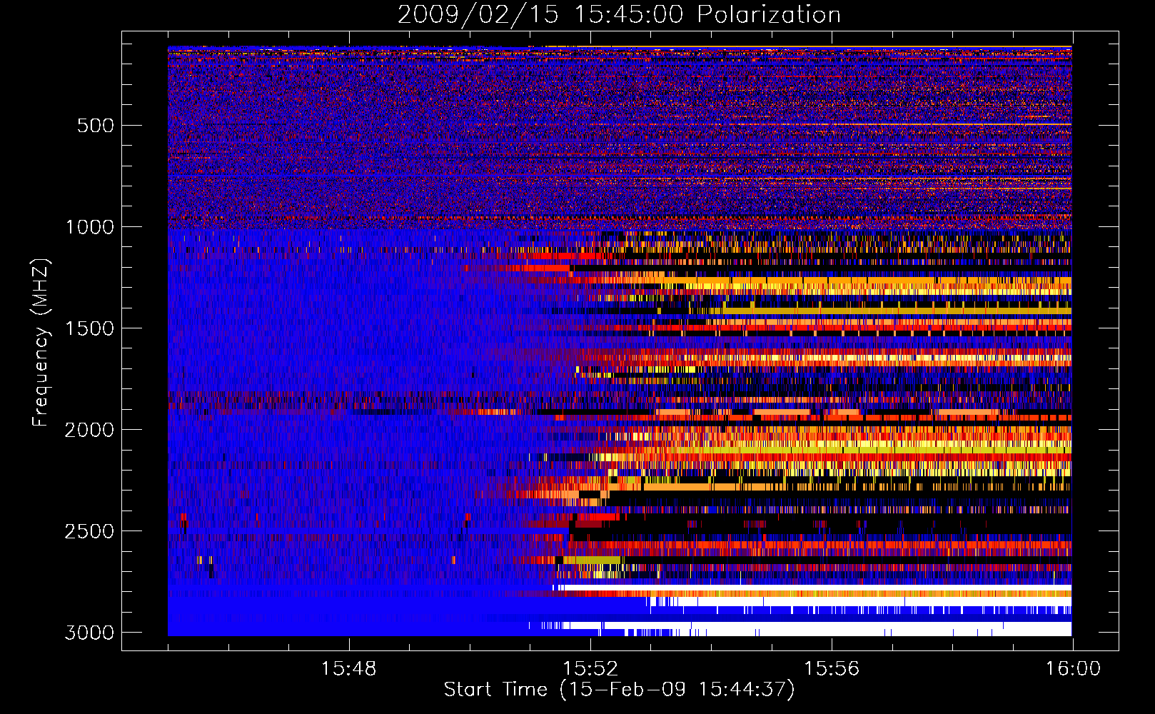Click the plot title '2009/02/15 15:45:00 Polarization'
Screen dimensions: 1155x714
619,14
